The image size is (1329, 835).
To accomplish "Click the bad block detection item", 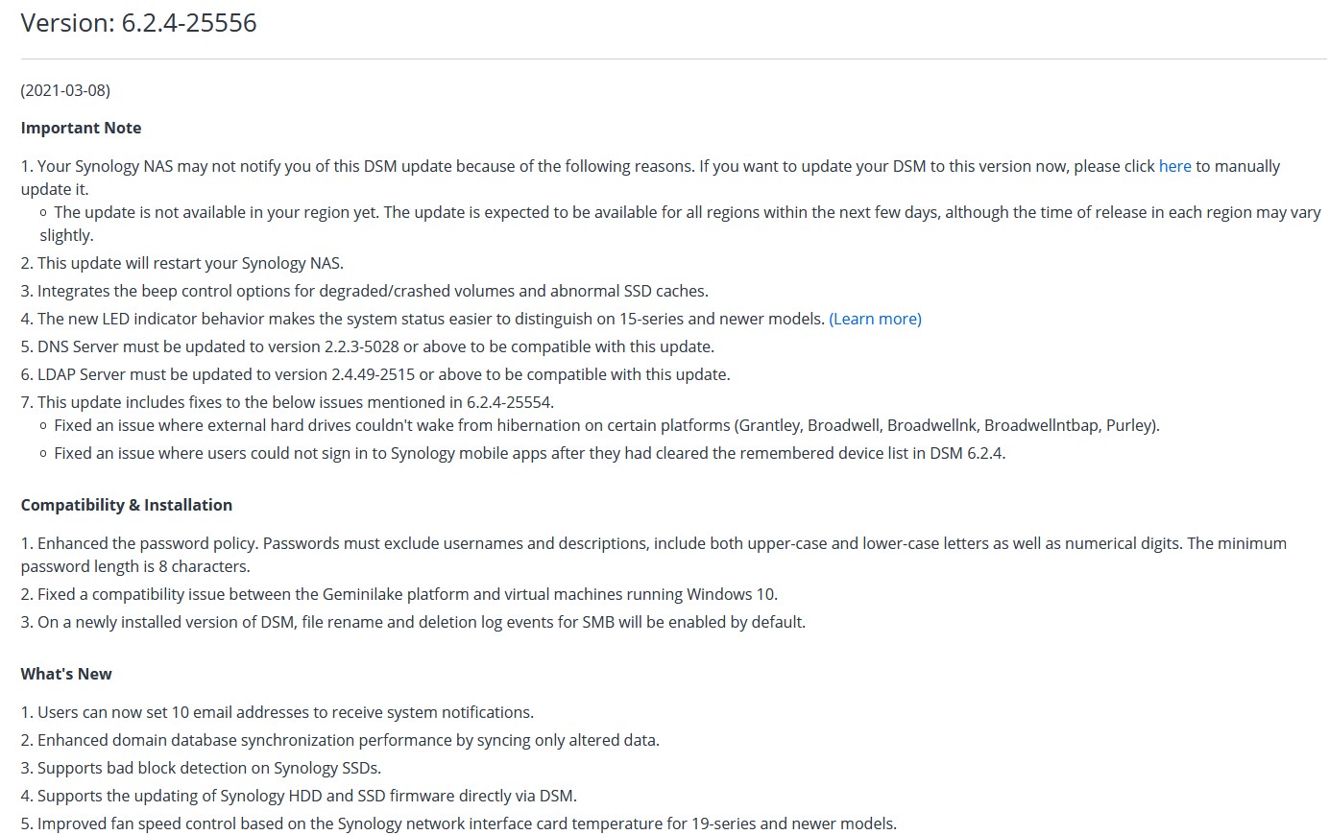I will click(x=208, y=768).
